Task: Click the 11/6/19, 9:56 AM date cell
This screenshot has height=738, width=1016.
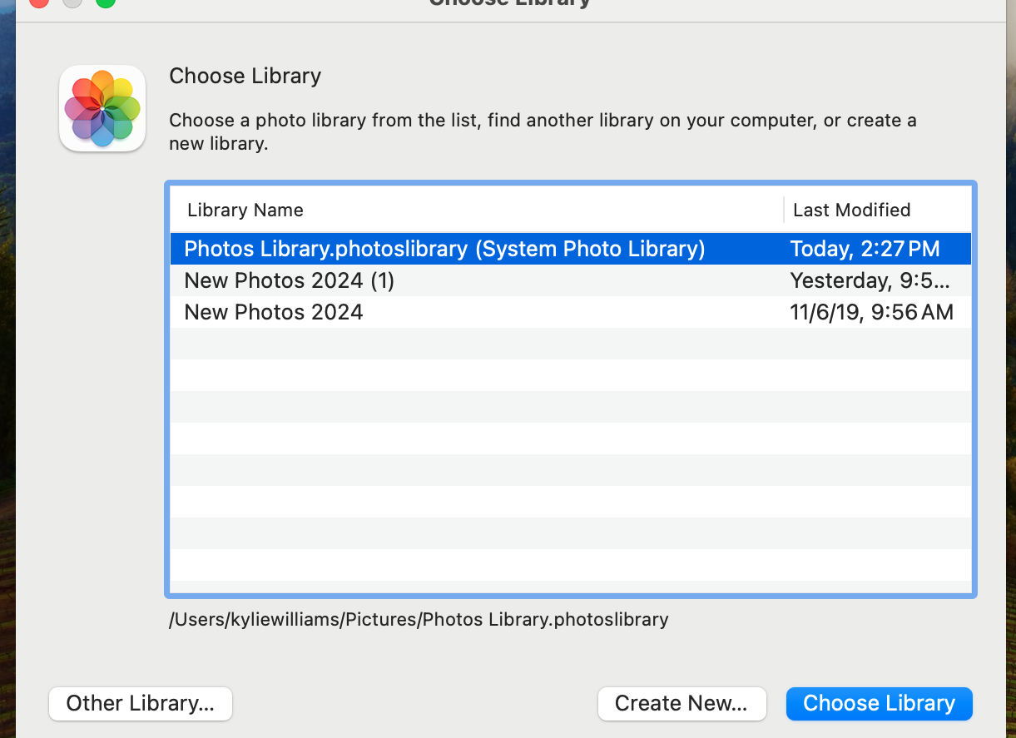Action: click(x=871, y=312)
